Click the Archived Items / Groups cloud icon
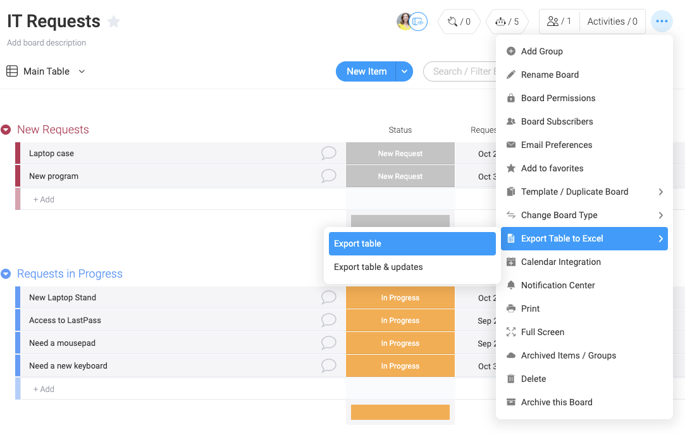Screen dimensions: 685x435 (510, 355)
